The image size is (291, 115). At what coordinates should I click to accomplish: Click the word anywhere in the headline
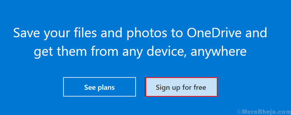[x=219, y=53]
